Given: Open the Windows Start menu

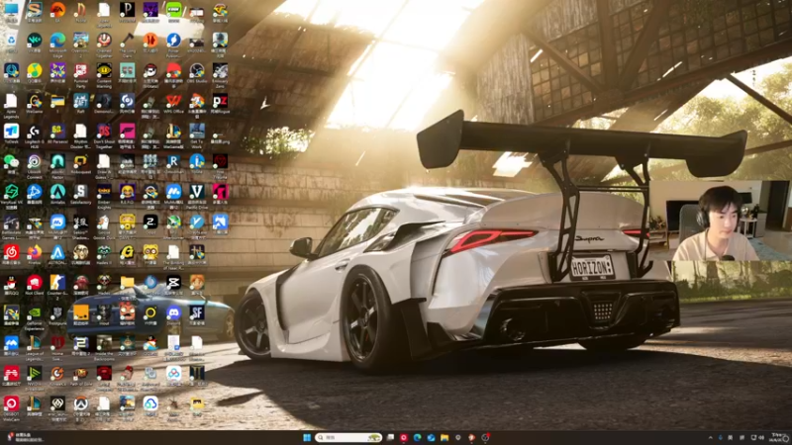Looking at the screenshot, I should (x=307, y=437).
